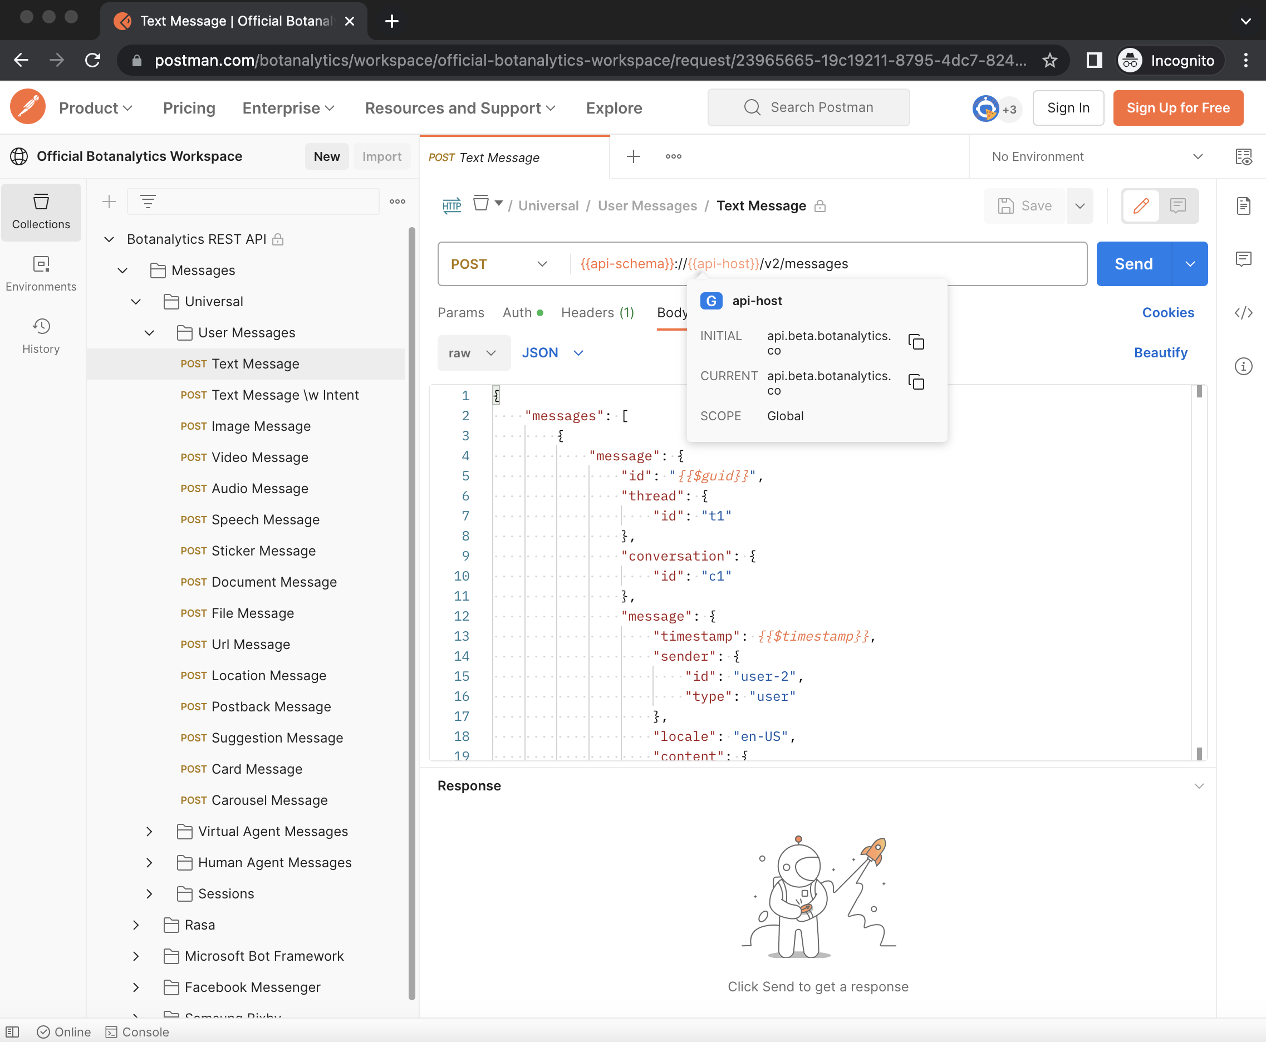
Task: Switch to edit mode pencil icon
Action: pos(1141,206)
